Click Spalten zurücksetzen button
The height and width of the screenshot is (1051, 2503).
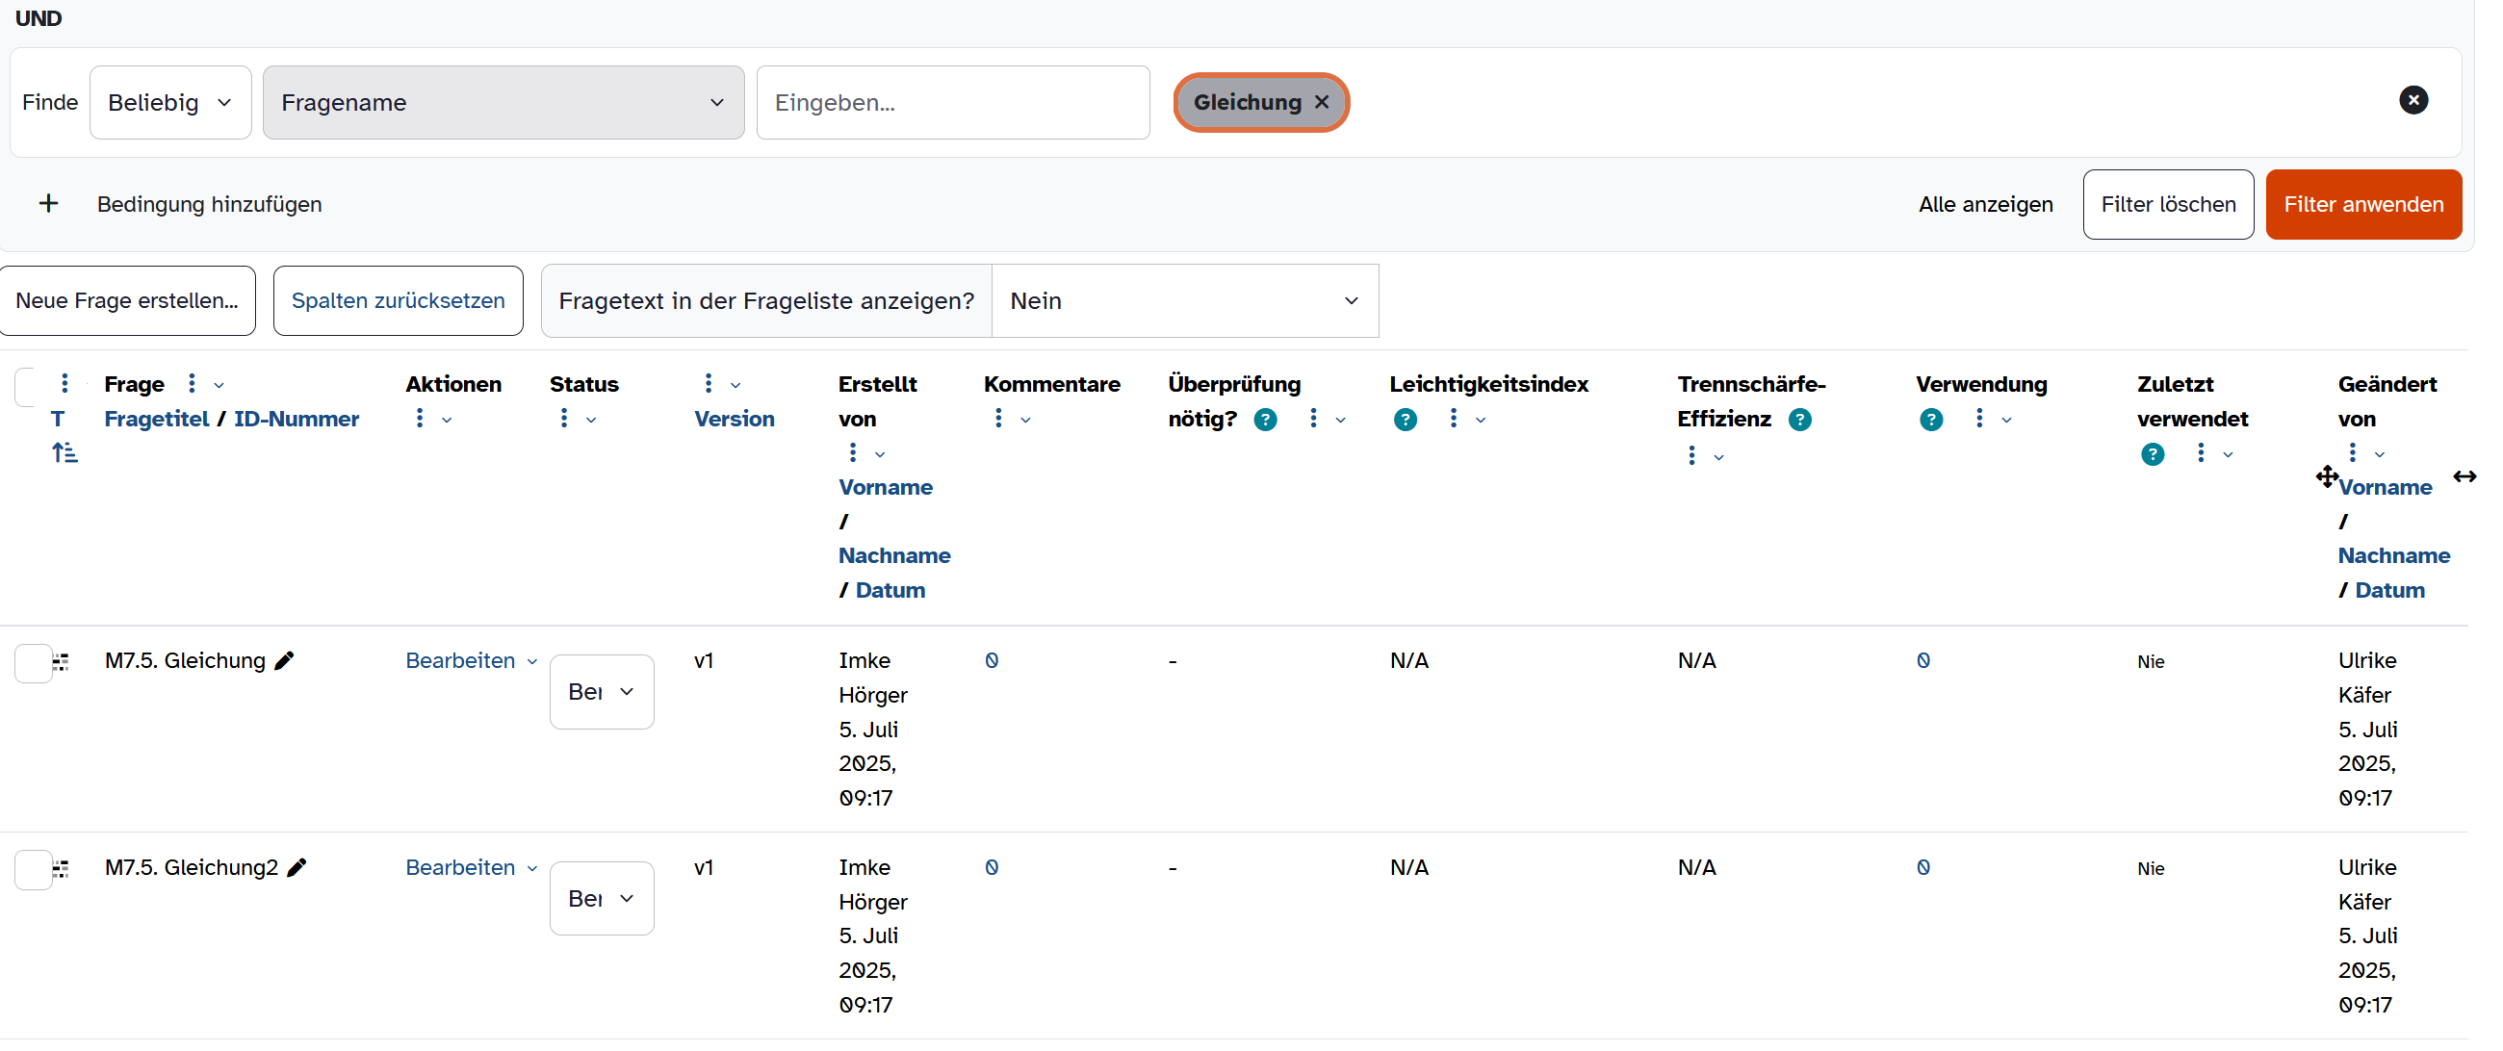click(399, 301)
